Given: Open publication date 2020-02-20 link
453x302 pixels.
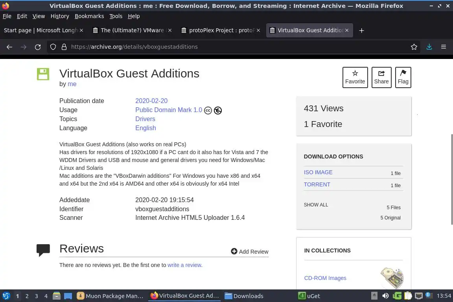Looking at the screenshot, I should click(x=151, y=101).
